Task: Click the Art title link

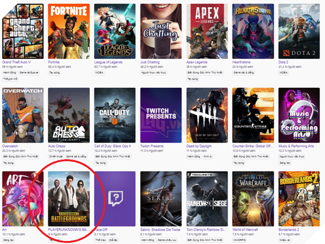Action: [4, 230]
